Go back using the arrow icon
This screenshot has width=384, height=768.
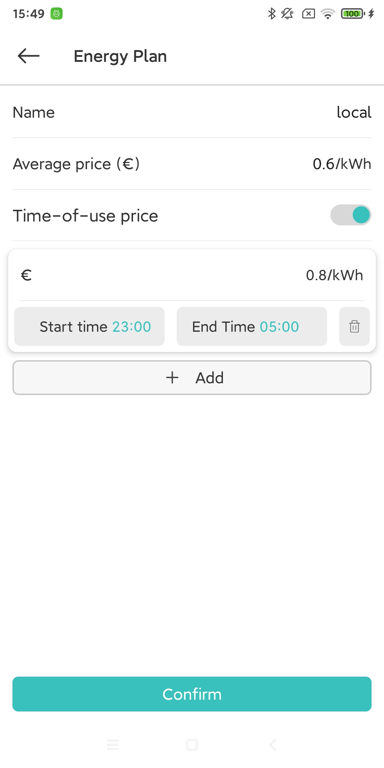tap(28, 56)
